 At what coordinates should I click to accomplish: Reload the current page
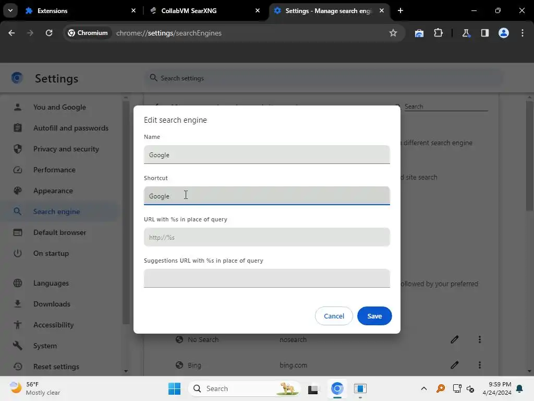tap(49, 33)
